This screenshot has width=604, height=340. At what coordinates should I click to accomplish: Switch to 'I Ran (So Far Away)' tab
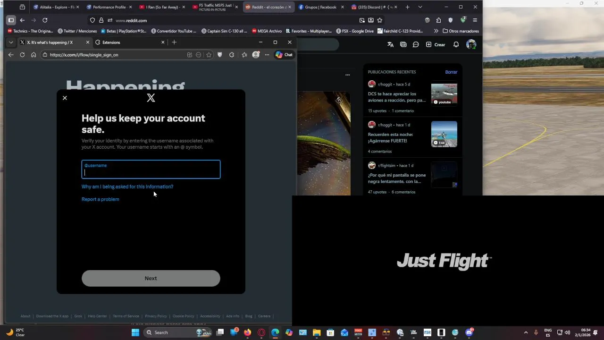162,7
